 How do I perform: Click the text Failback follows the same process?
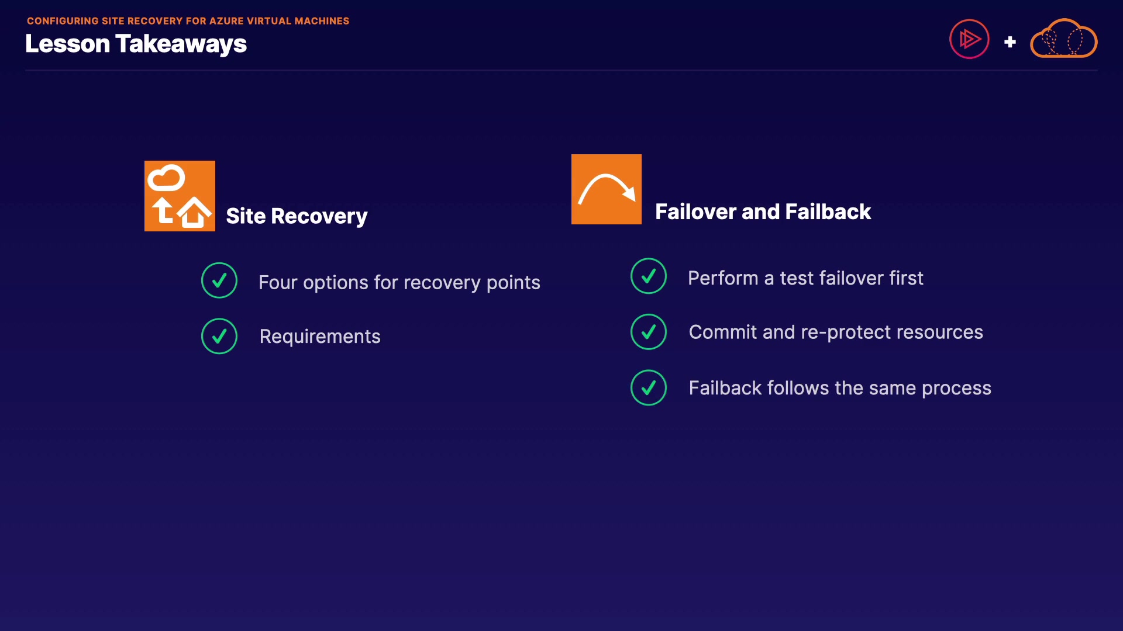[x=840, y=388]
